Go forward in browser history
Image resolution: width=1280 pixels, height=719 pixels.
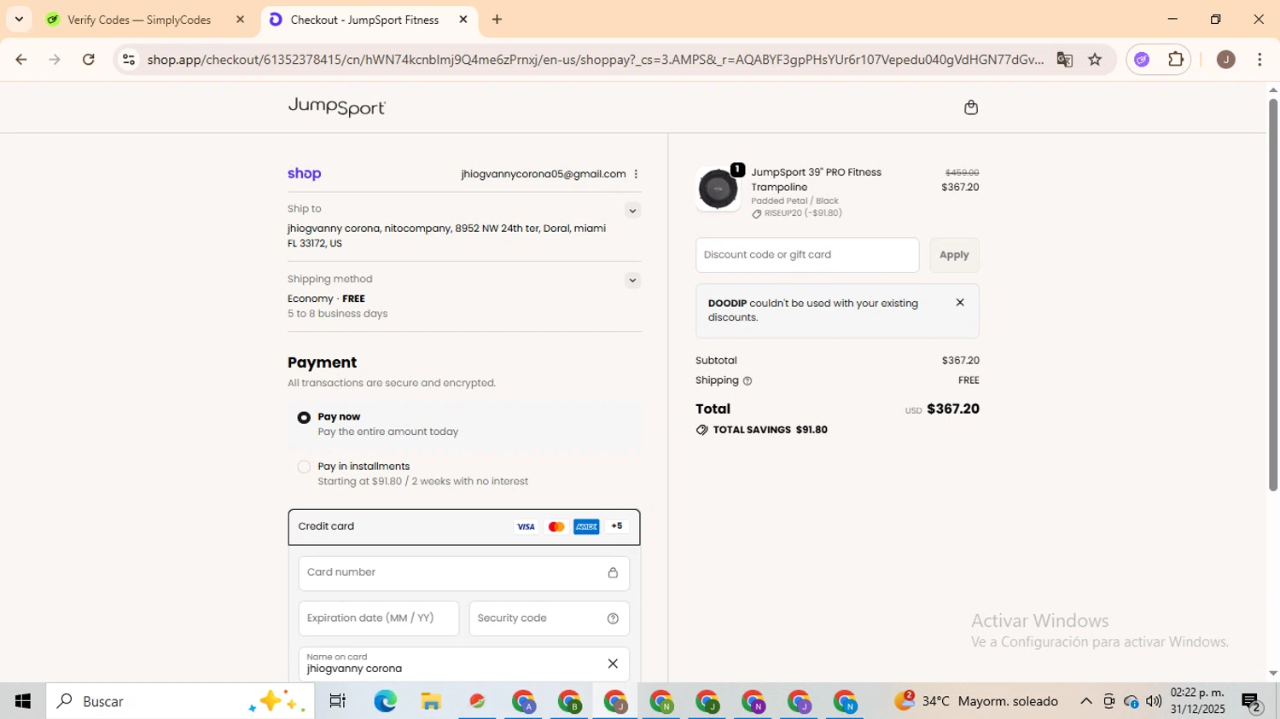tap(55, 60)
